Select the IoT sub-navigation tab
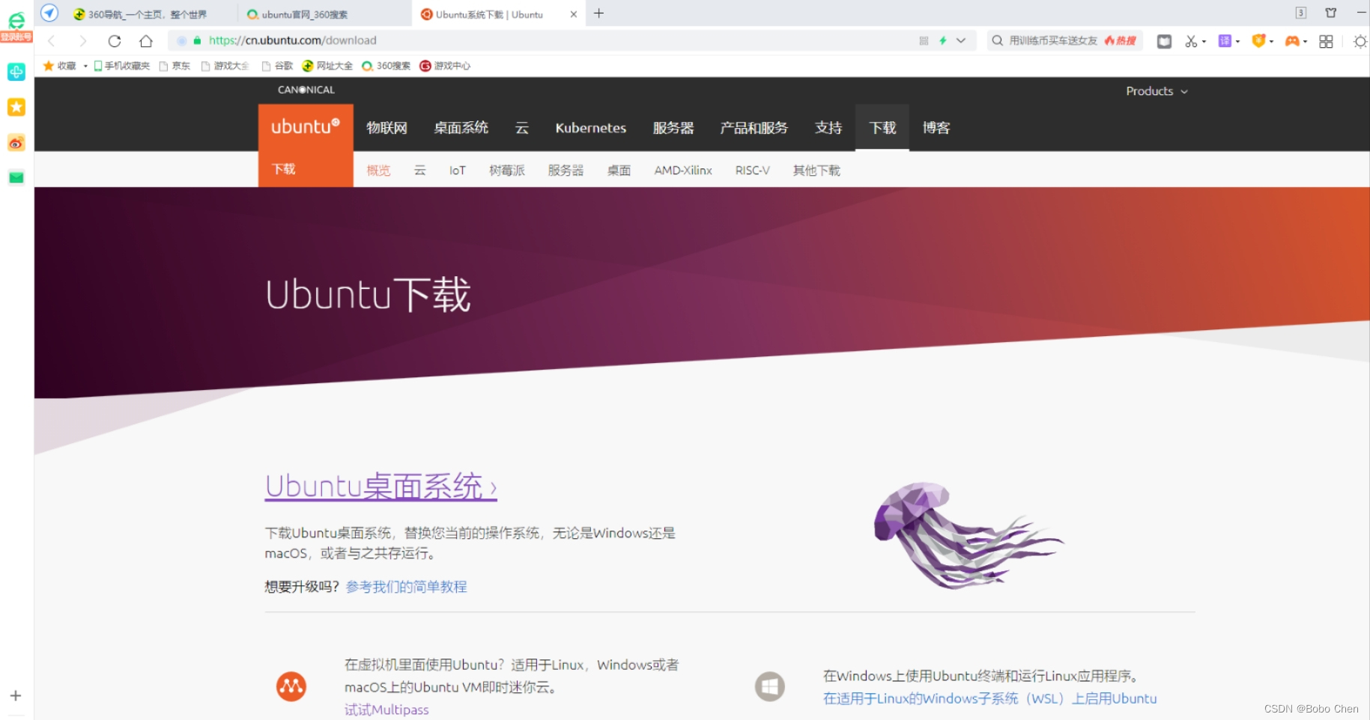This screenshot has width=1370, height=720. (x=458, y=171)
